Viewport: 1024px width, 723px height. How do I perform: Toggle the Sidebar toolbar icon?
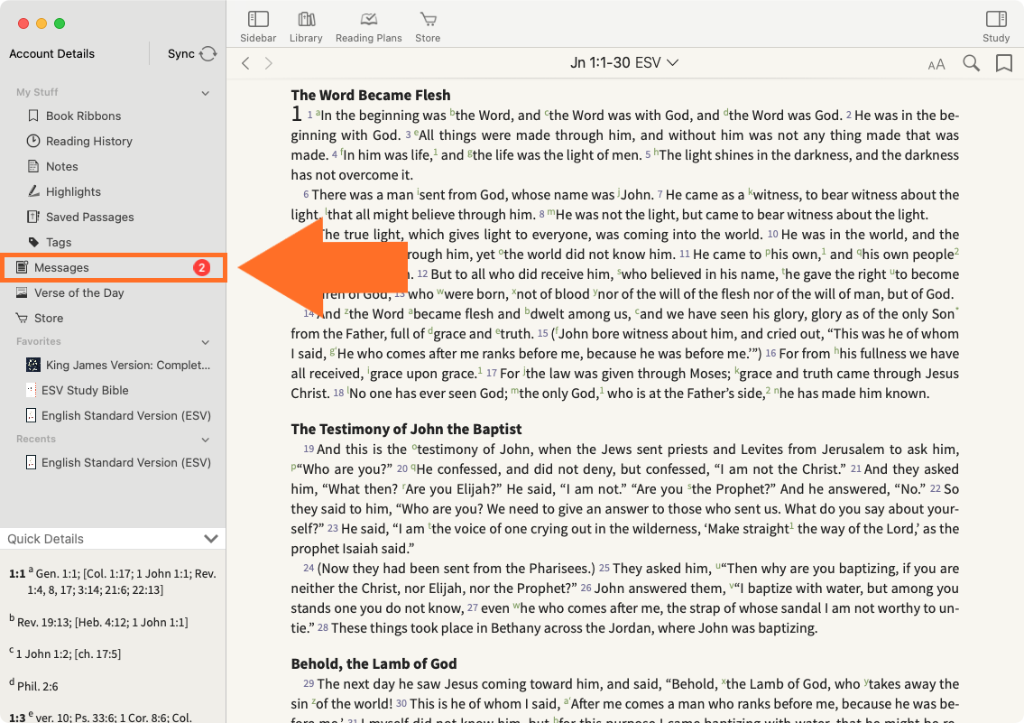click(x=258, y=27)
